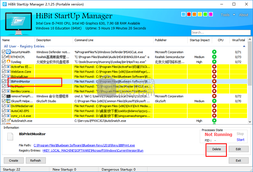Click the Search input field

pyautogui.click(x=221, y=32)
